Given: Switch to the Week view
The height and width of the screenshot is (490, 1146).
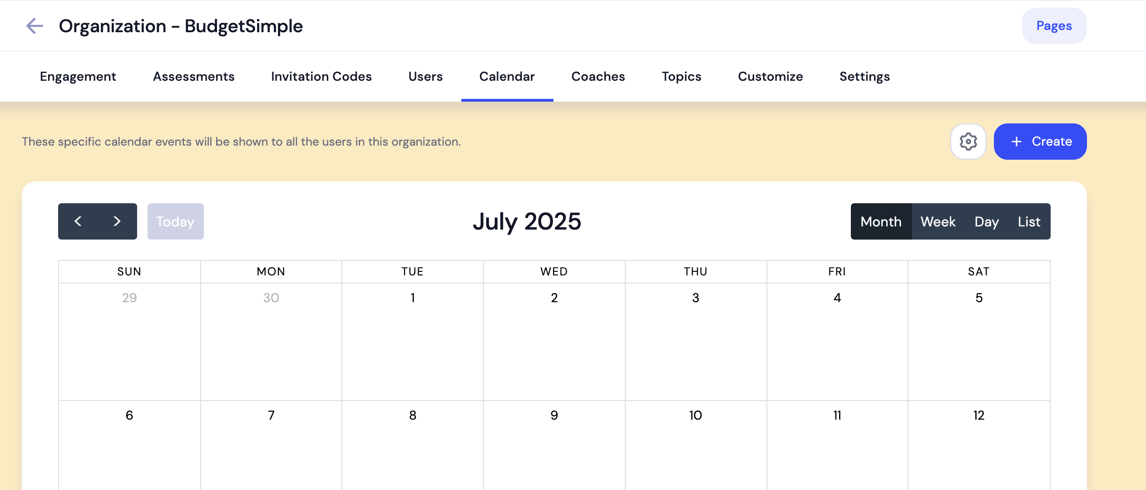Looking at the screenshot, I should (938, 221).
